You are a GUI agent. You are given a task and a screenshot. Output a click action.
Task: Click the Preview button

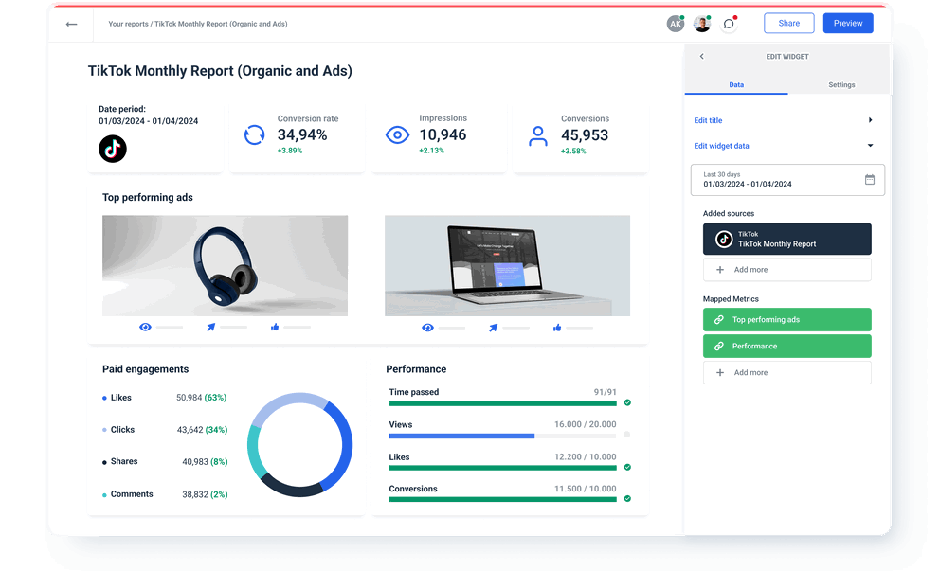847,22
